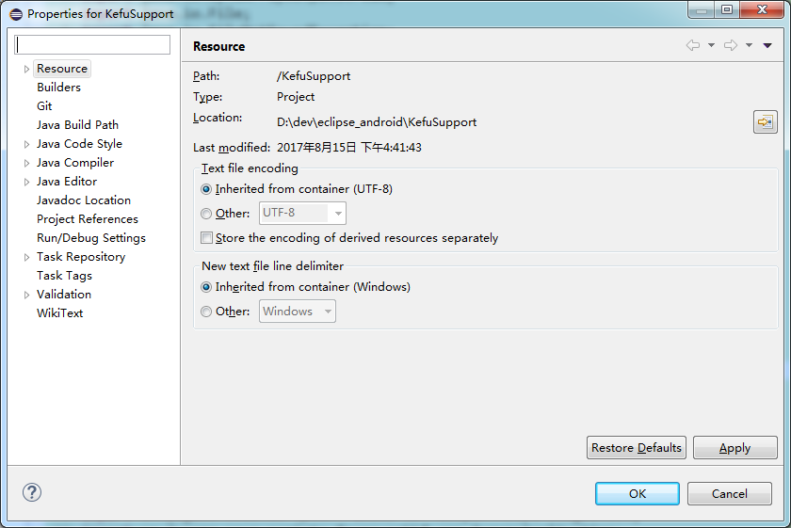Screen dimensions: 791x528
Task: Select Inherited from container (UTF-8) radio
Action: 206,189
